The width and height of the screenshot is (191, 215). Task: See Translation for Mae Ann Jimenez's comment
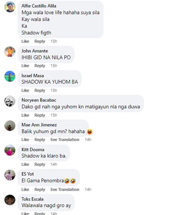pos(65,140)
